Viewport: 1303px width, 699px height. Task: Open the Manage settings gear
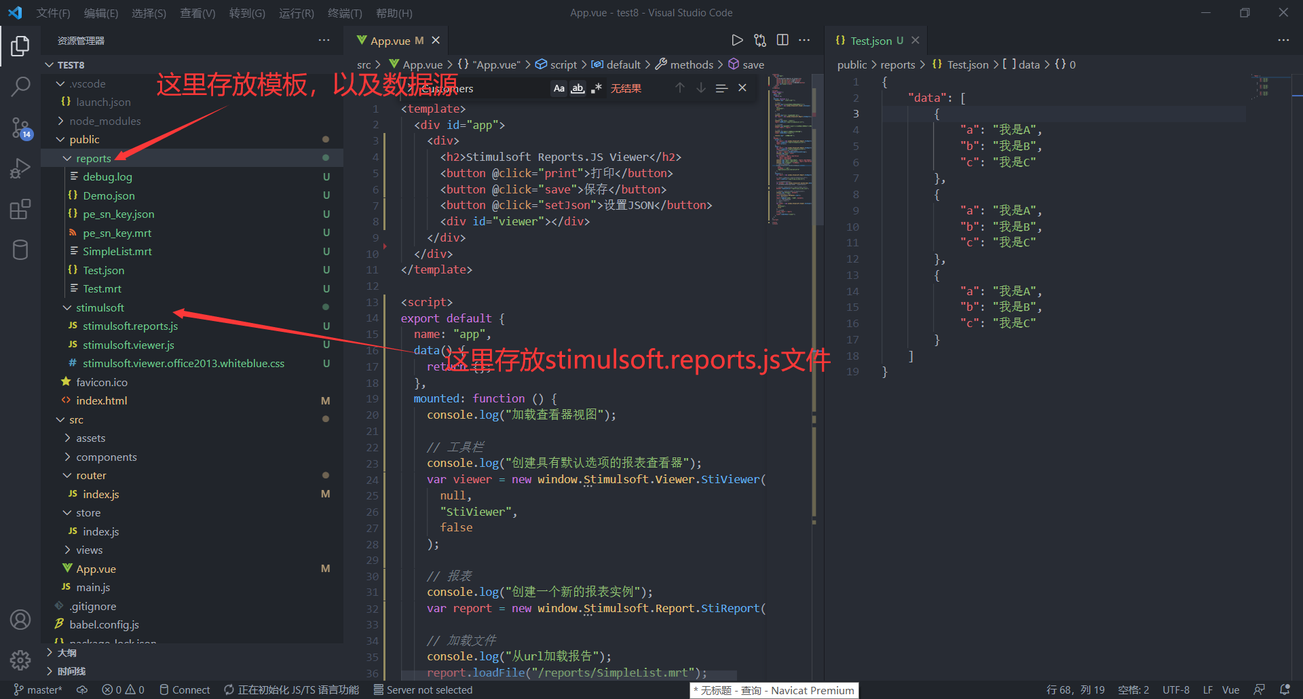click(x=20, y=660)
